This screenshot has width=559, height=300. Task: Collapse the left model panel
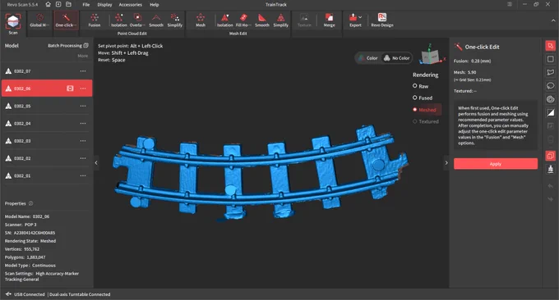[96, 163]
